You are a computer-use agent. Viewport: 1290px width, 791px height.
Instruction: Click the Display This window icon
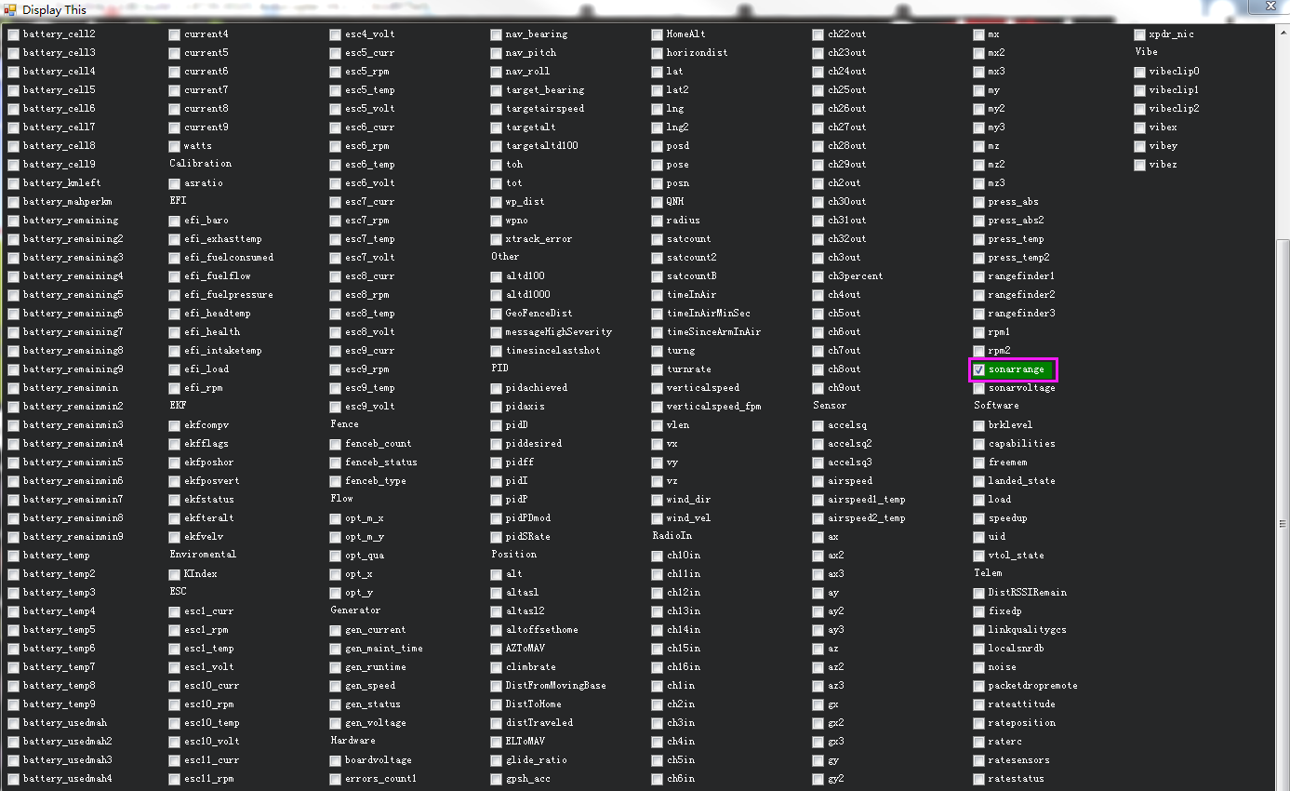click(10, 10)
